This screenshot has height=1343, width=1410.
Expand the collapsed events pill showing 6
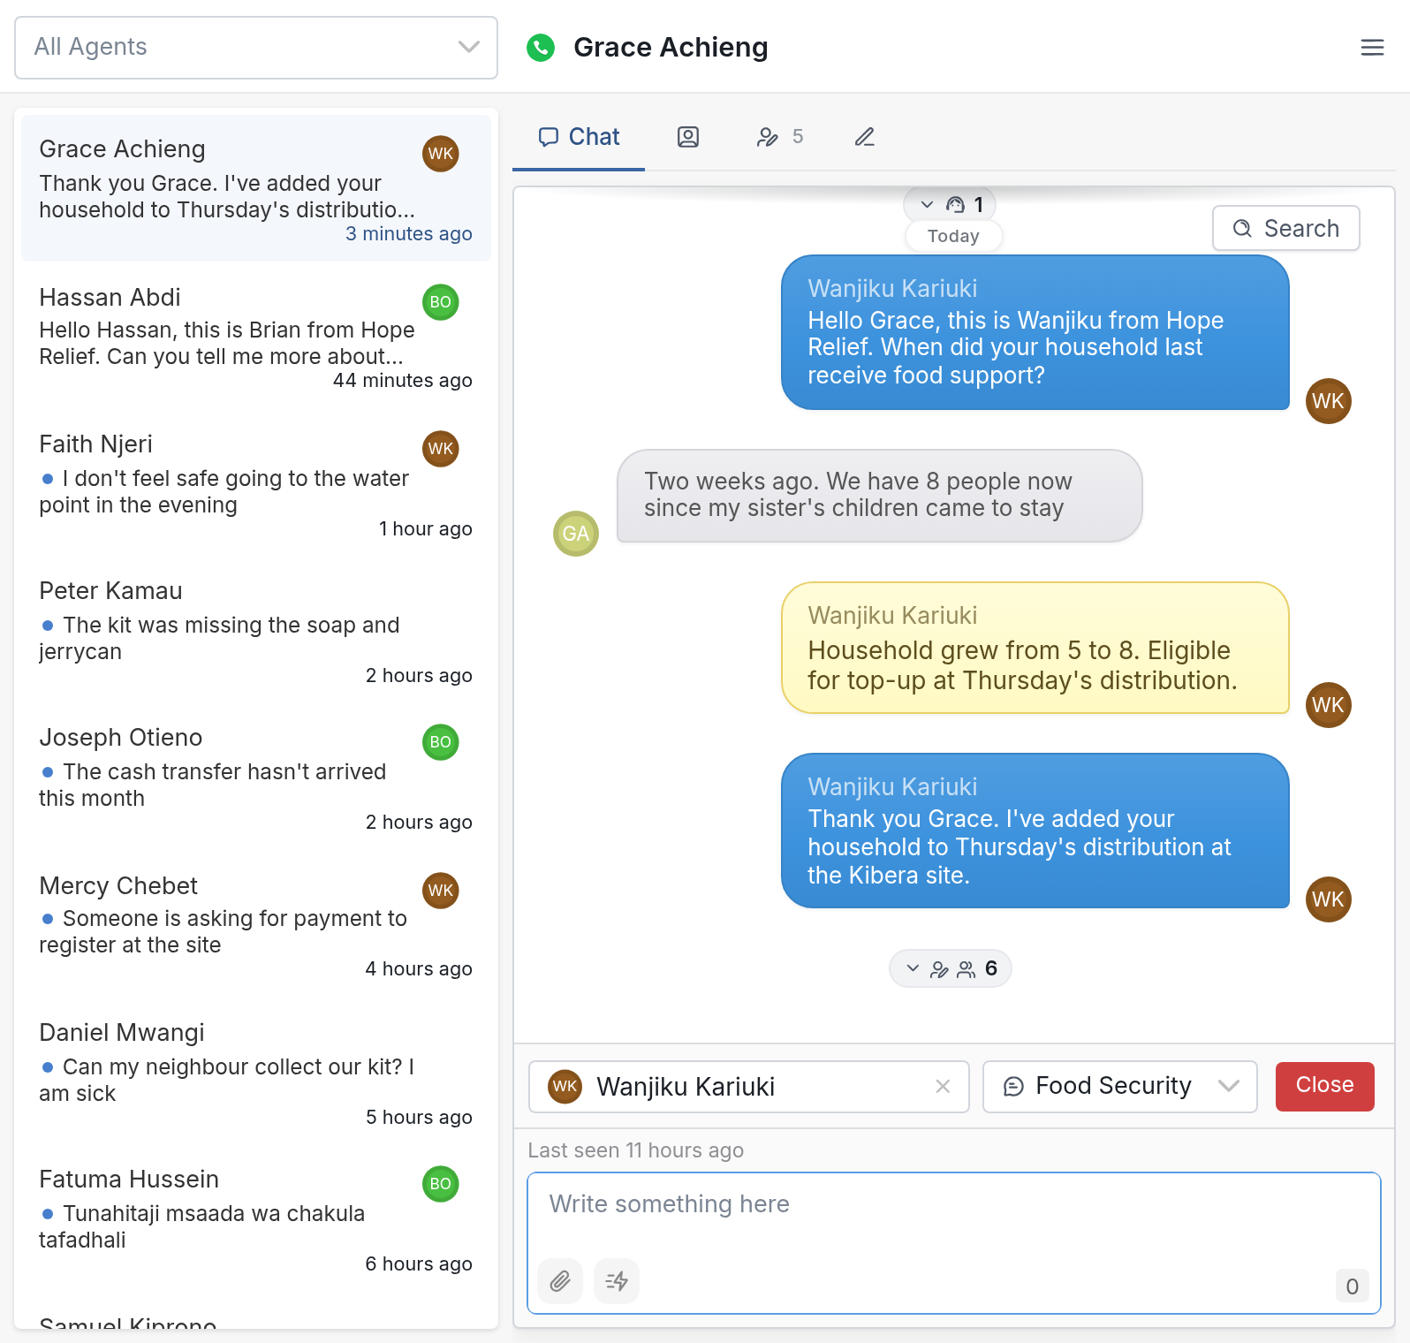click(951, 968)
